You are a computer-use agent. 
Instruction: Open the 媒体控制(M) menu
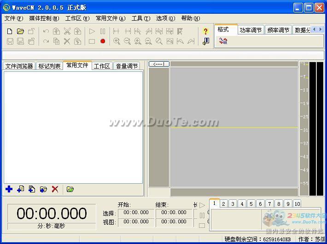pyautogui.click(x=44, y=18)
